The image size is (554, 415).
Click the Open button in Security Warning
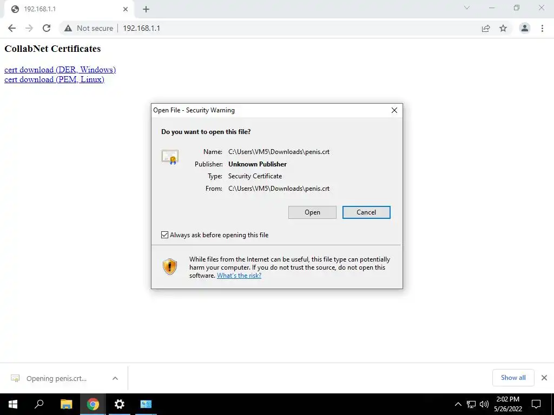coord(312,212)
